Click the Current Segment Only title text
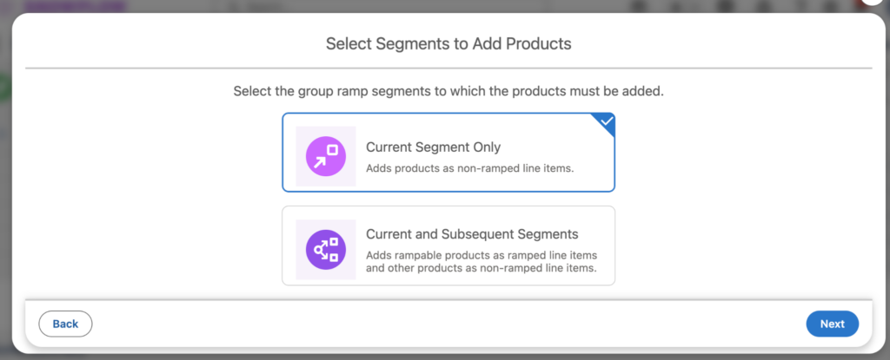890x360 pixels. pyautogui.click(x=433, y=147)
